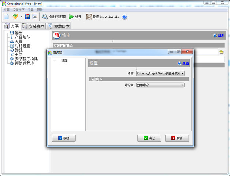Click the satellite icon beside 更新
The width and height of the screenshot is (230, 176).
pos(12,55)
